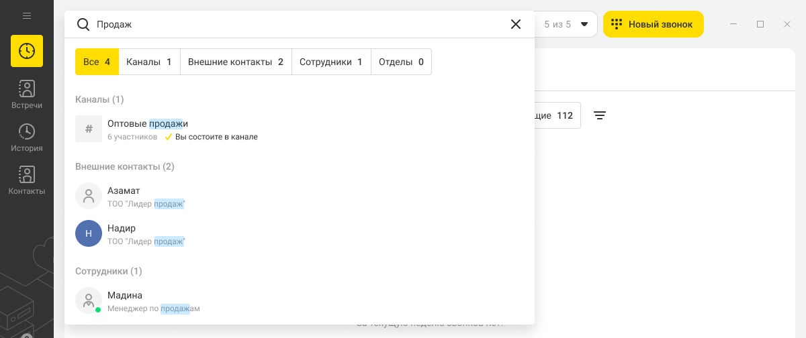Click the magnifier search icon
The width and height of the screenshot is (806, 338).
coord(83,24)
